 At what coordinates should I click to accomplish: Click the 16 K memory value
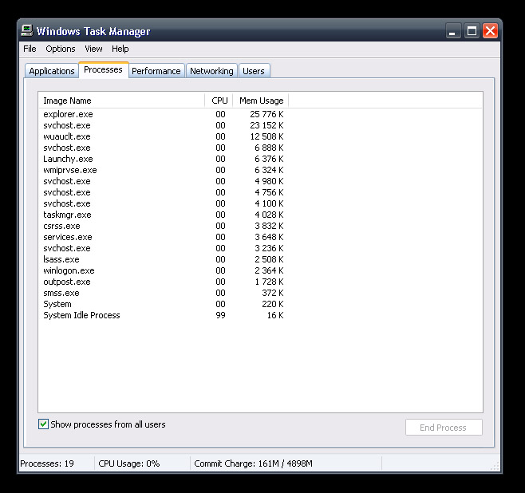pos(275,315)
